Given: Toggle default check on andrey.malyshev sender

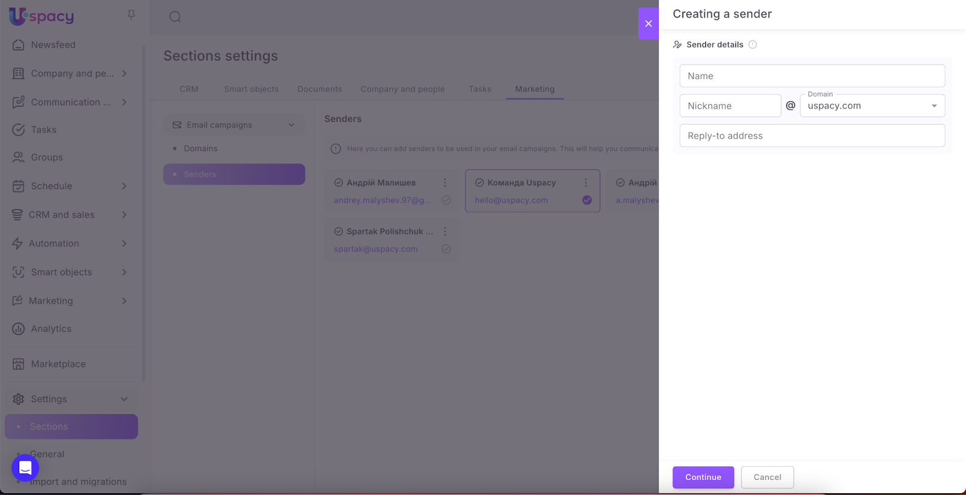Looking at the screenshot, I should coord(446,200).
